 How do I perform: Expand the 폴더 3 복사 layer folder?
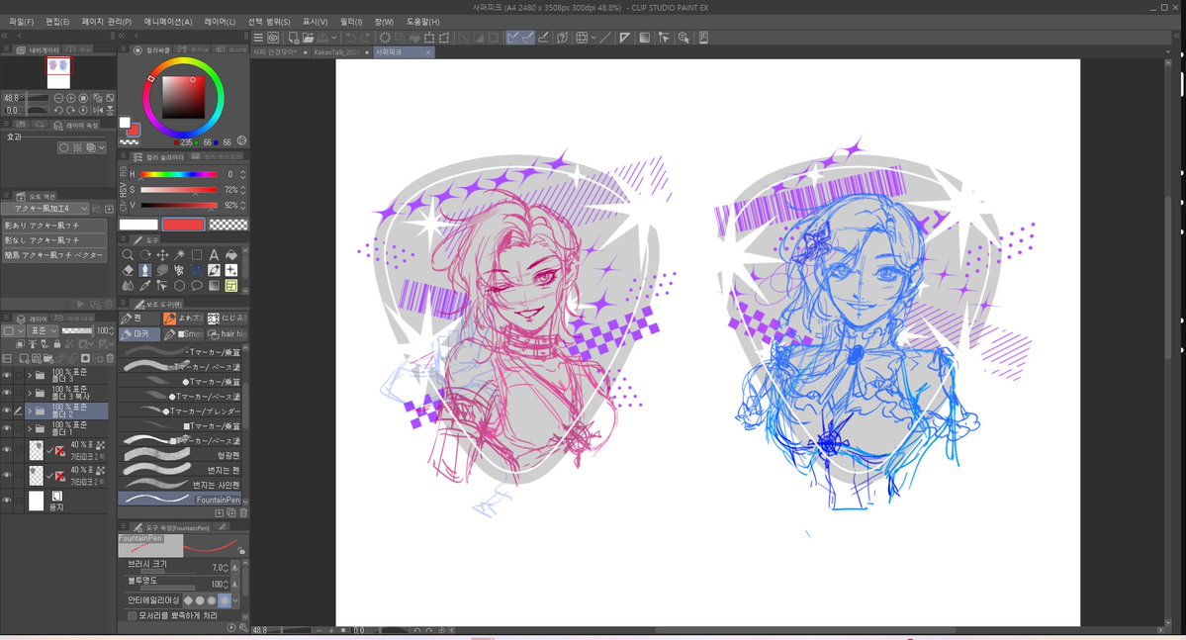[x=30, y=393]
